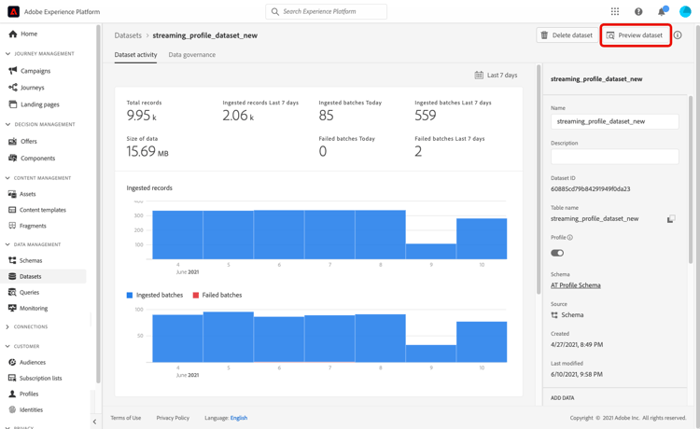700x429 pixels.
Task: Copy table name with copy icon
Action: point(671,219)
